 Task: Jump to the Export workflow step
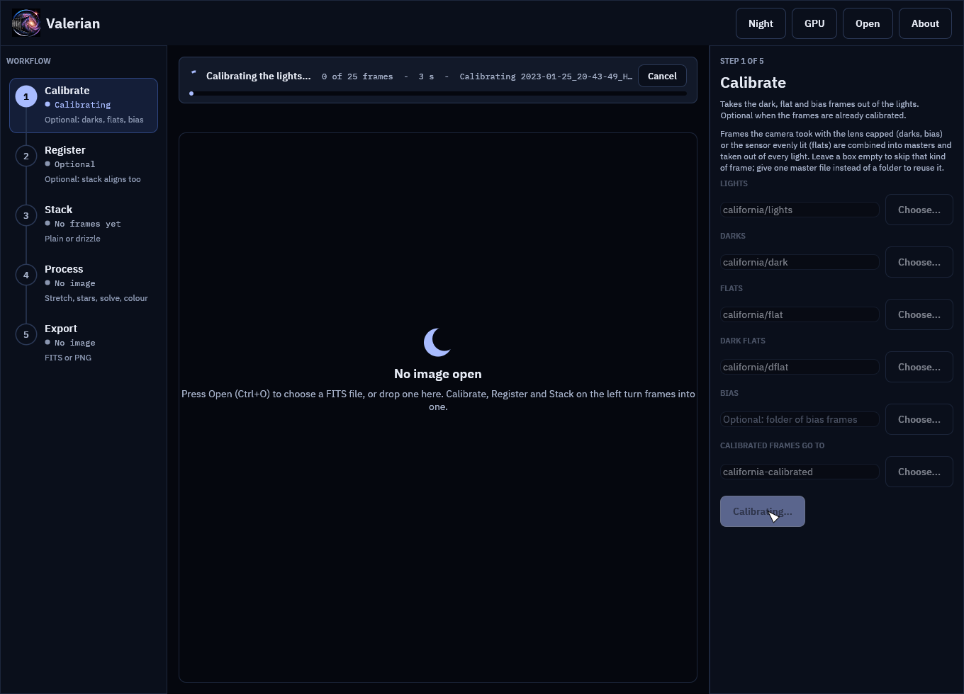(x=84, y=343)
